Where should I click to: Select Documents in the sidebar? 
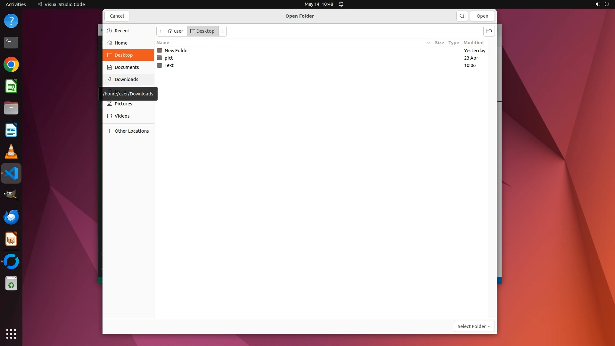[x=127, y=67]
